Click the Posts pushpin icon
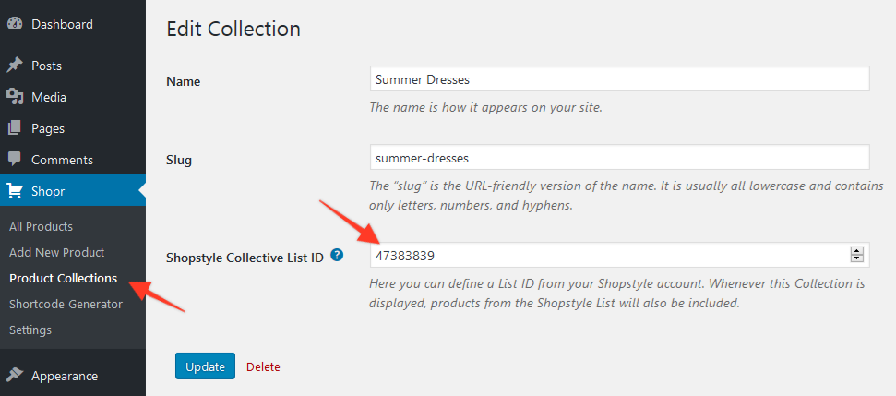Viewport: 896px width, 396px height. tap(14, 66)
